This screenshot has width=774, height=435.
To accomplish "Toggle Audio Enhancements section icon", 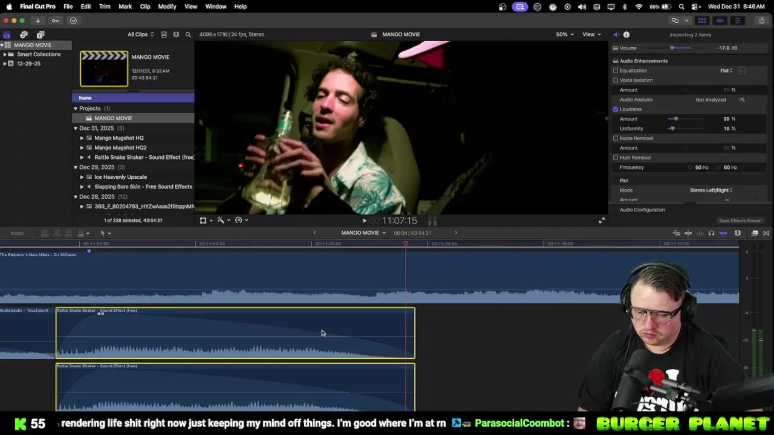I will (616, 61).
